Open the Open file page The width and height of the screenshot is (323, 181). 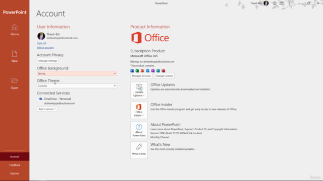pyautogui.click(x=15, y=83)
